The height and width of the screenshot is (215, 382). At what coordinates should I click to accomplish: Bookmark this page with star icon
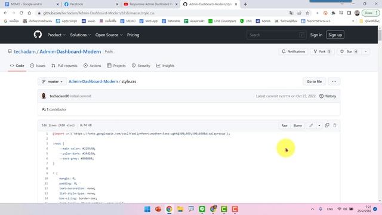point(307,13)
